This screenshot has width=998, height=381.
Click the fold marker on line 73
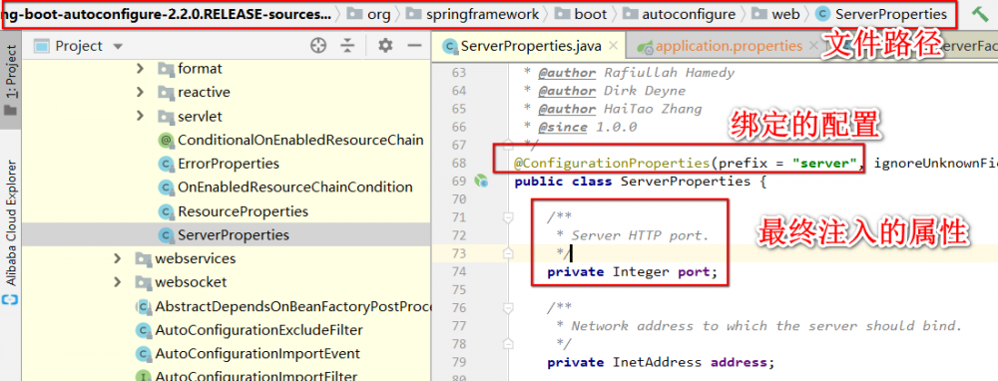coord(508,253)
